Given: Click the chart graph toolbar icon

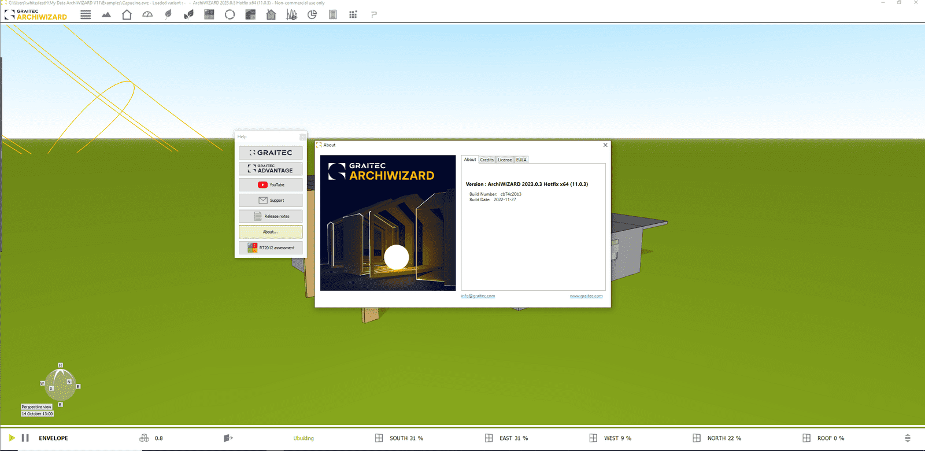Looking at the screenshot, I should [x=292, y=14].
